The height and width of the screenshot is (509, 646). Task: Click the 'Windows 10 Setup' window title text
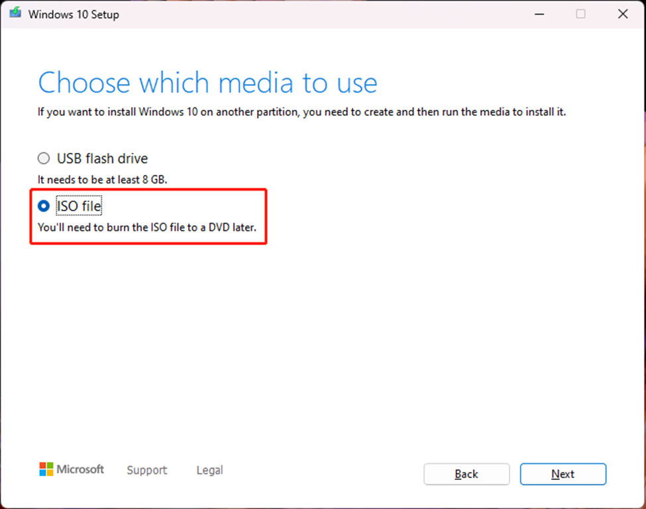[x=74, y=15]
